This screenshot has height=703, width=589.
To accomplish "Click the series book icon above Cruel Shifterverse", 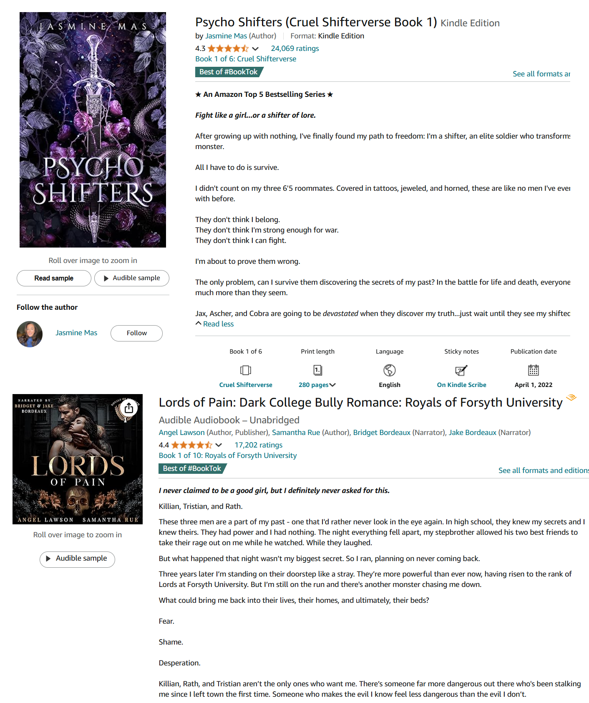I will tap(246, 370).
